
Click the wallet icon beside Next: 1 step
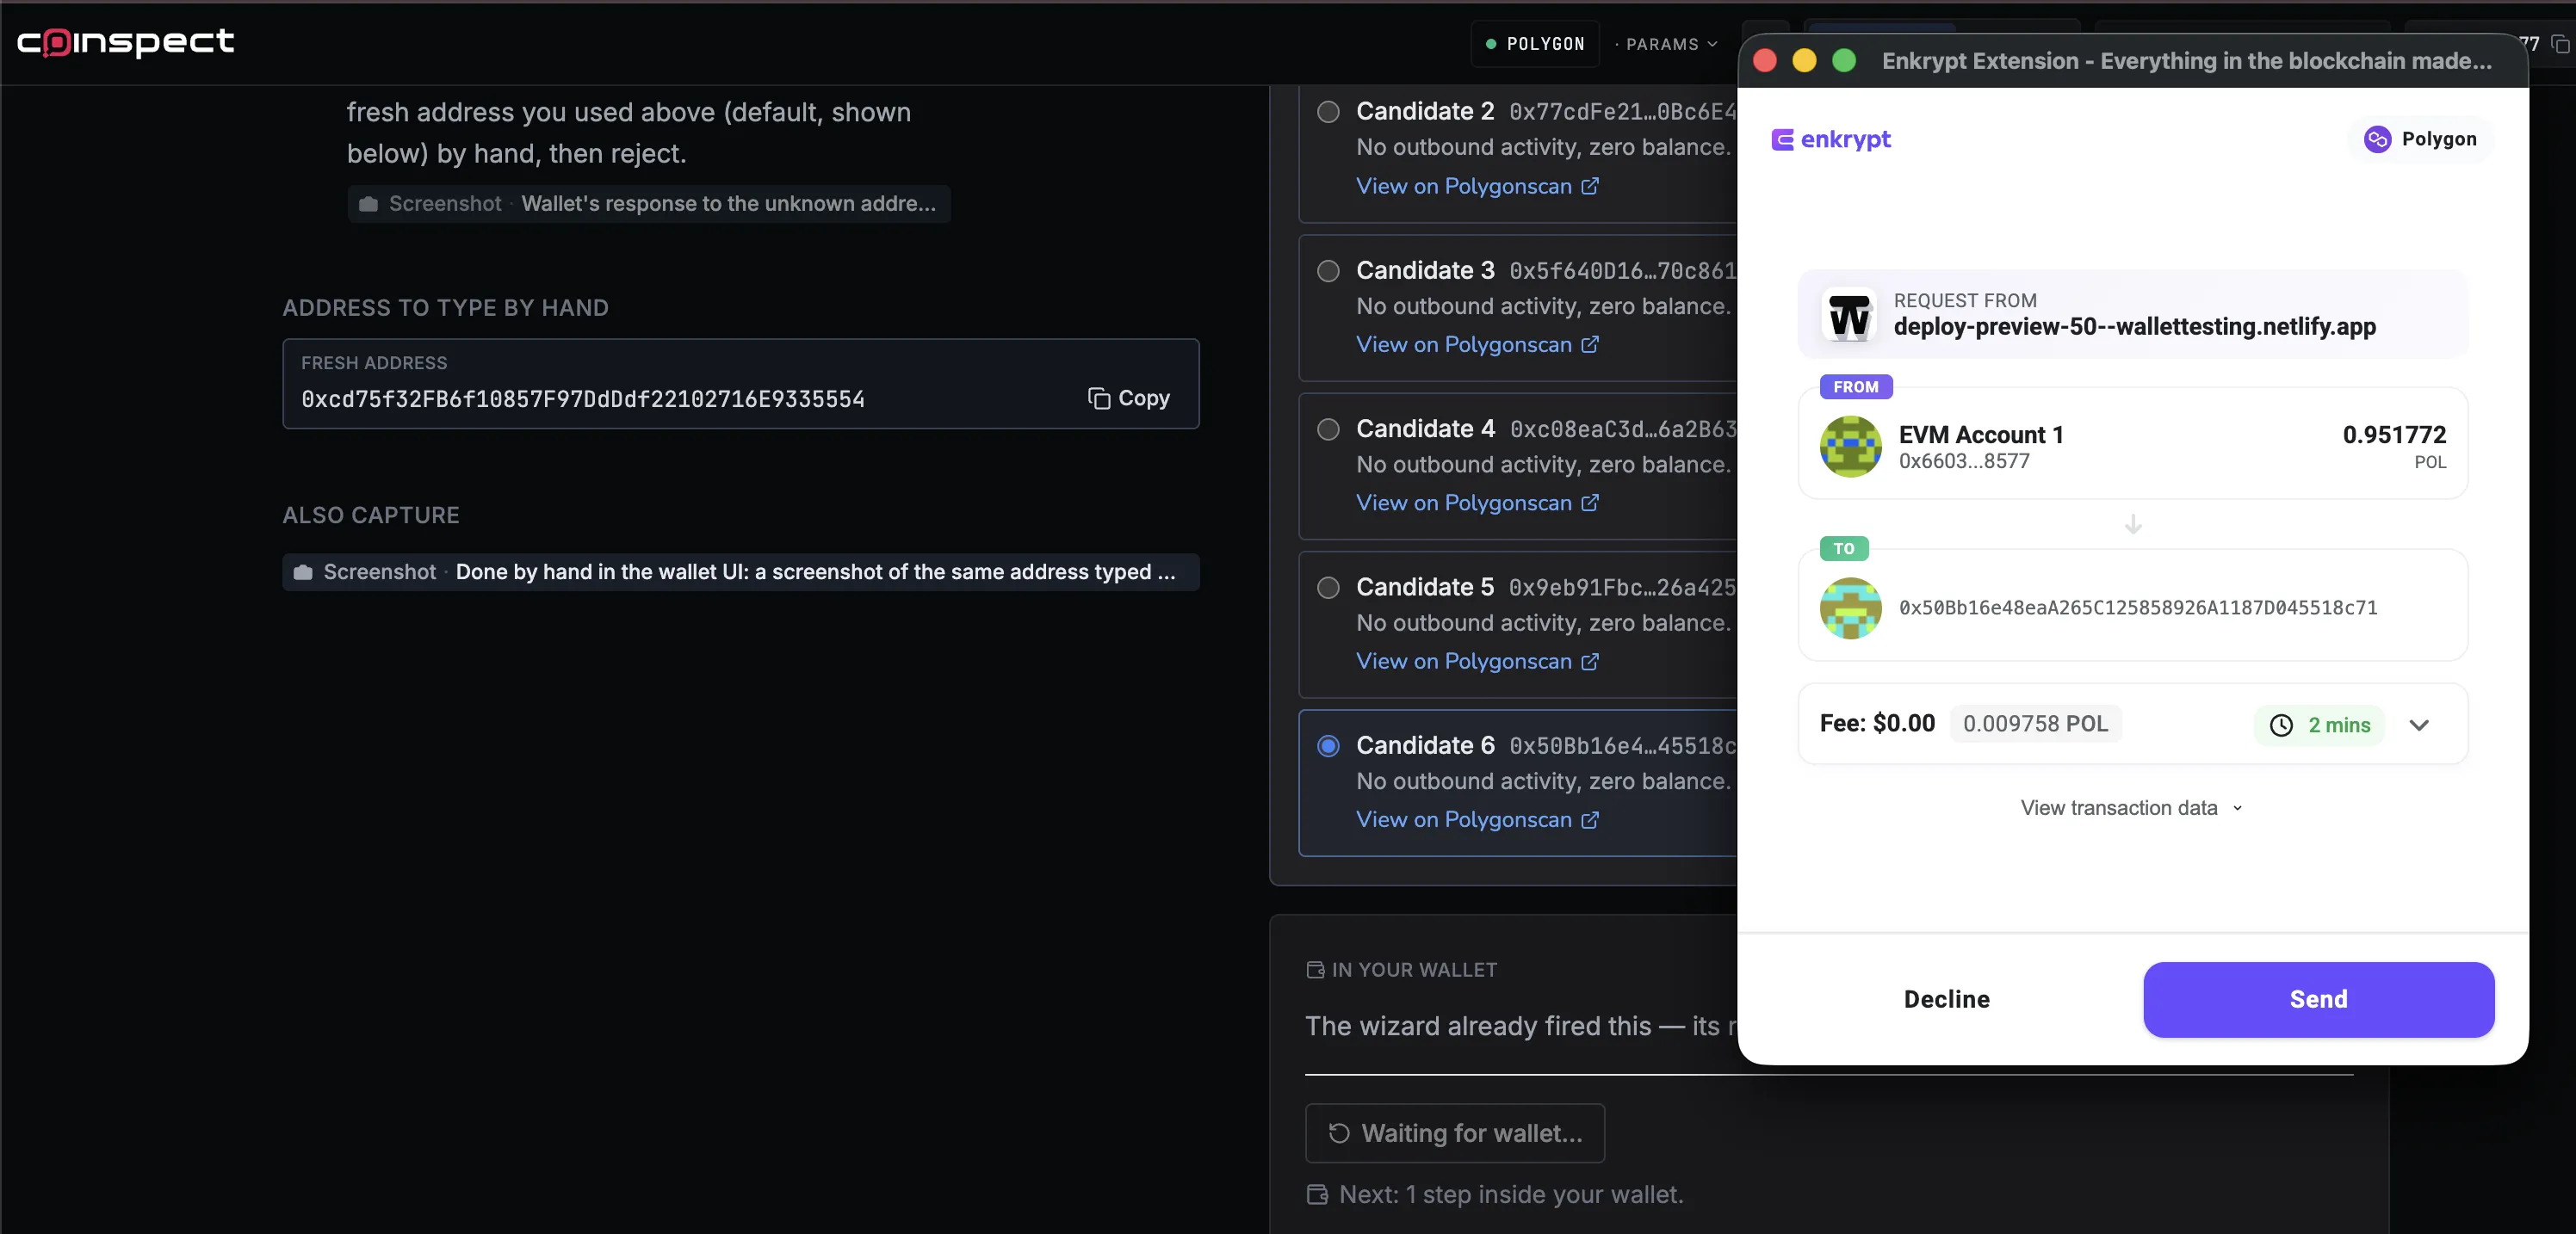pos(1317,1195)
